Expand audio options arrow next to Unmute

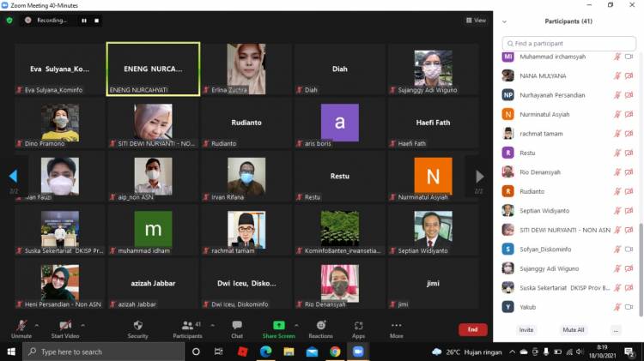(x=38, y=325)
